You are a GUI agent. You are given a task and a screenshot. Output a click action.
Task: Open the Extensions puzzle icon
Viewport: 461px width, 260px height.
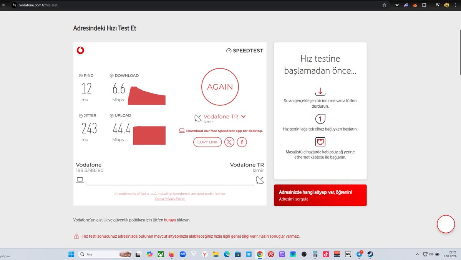(x=424, y=5)
